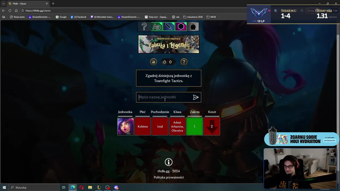
Task: View the statistics bar chart
Action: [154, 62]
